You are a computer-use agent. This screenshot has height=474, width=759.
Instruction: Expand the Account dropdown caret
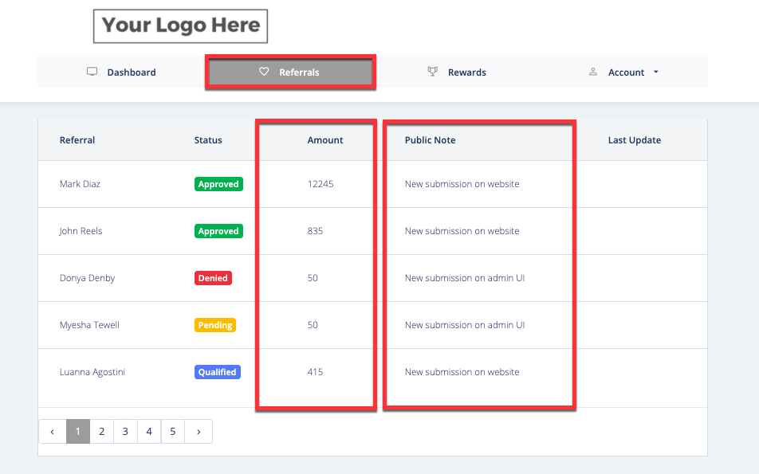point(656,72)
